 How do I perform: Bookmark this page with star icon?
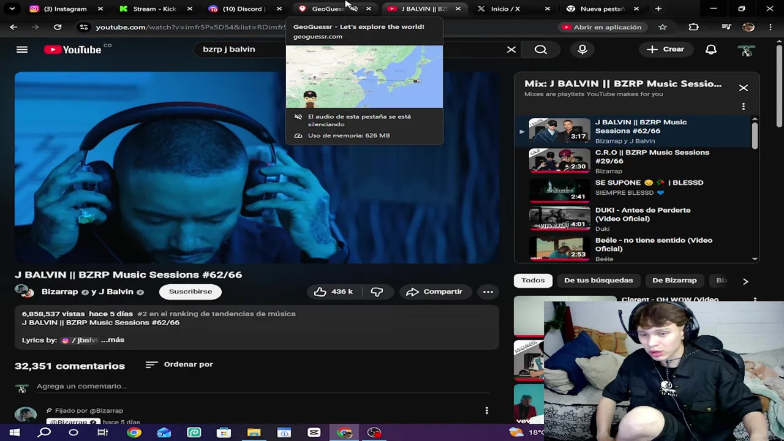pos(663,27)
